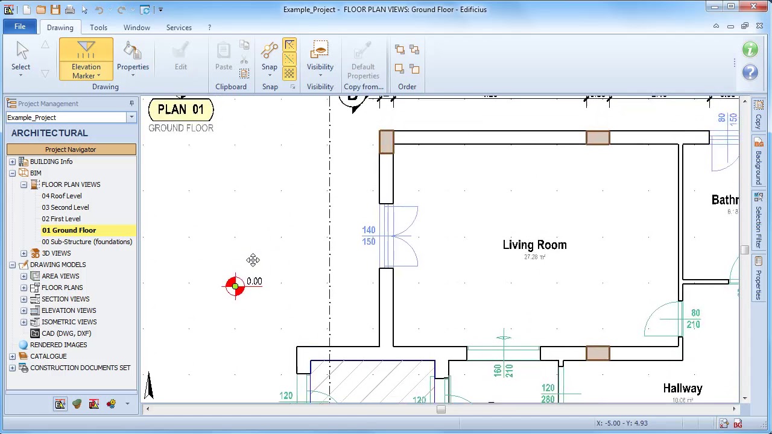Image resolution: width=772 pixels, height=434 pixels.
Task: Expand the BUILDING Info tree node
Action: (x=12, y=162)
